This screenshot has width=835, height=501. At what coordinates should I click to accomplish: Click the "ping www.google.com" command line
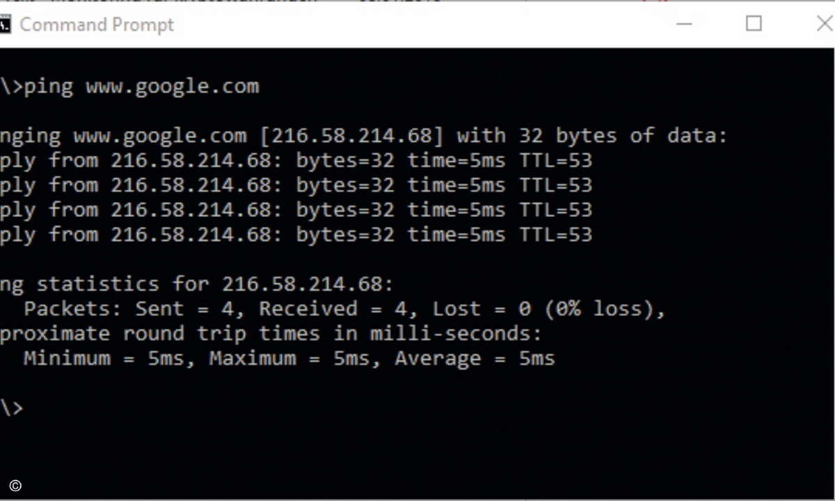click(x=129, y=87)
